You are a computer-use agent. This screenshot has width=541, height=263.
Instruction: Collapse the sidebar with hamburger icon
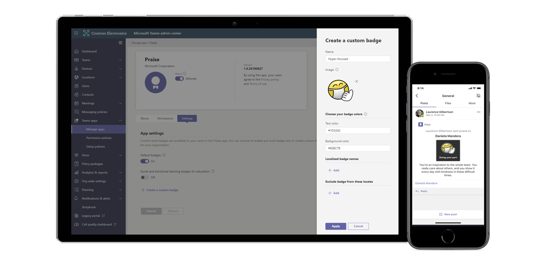click(x=120, y=43)
